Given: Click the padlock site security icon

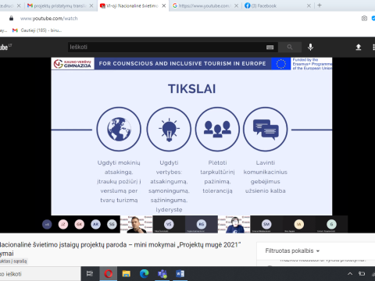Looking at the screenshot, I should 11,18.
